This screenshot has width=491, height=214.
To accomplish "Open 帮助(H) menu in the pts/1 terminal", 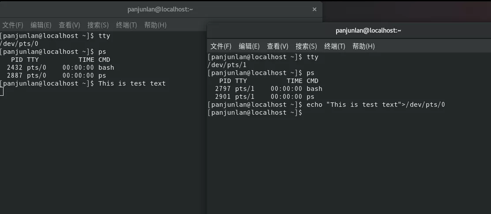I will [x=364, y=46].
